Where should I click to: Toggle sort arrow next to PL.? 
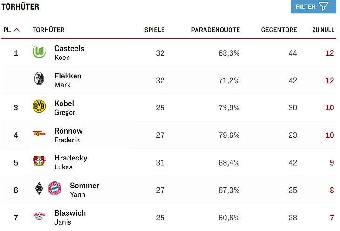[x=17, y=30]
